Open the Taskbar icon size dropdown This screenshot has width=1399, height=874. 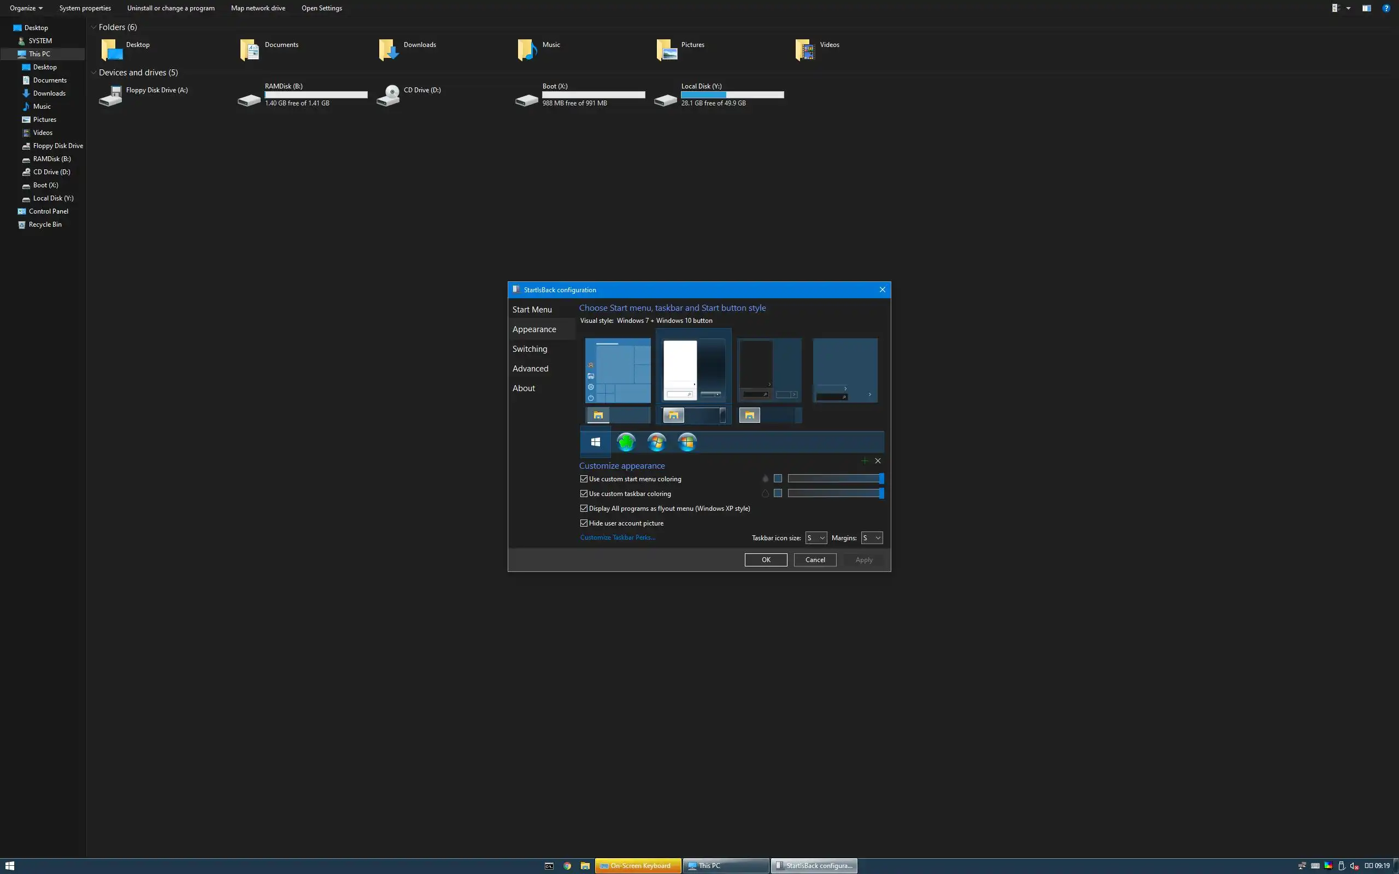[x=816, y=538]
